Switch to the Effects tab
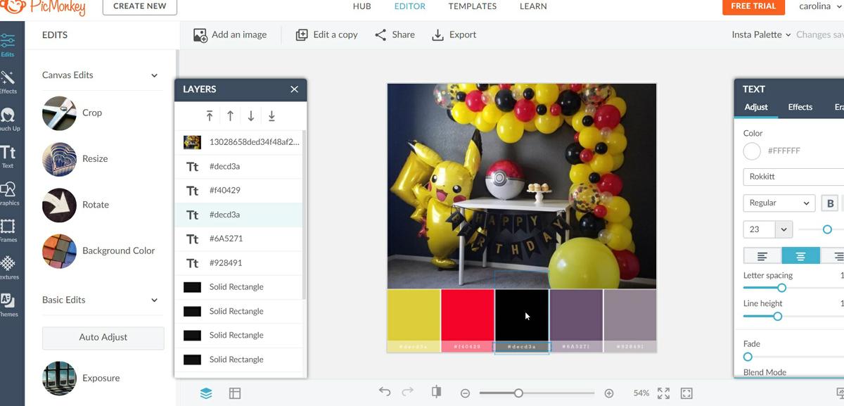 (x=800, y=107)
